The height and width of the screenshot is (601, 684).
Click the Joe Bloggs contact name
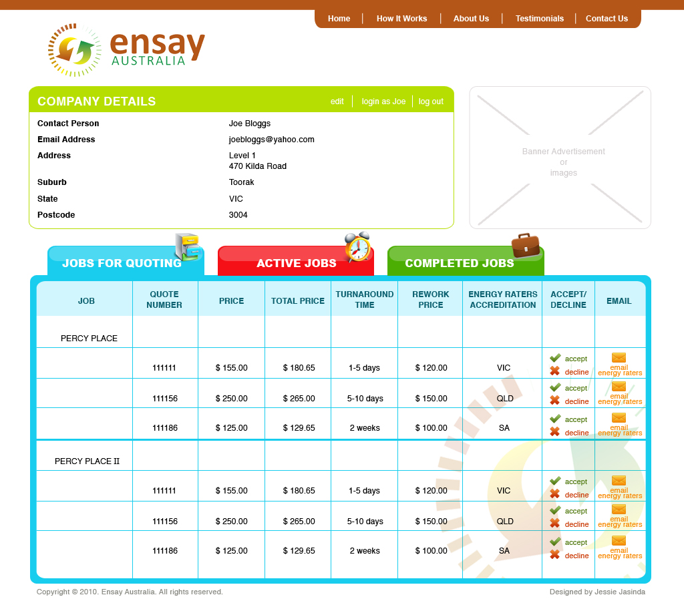click(250, 124)
